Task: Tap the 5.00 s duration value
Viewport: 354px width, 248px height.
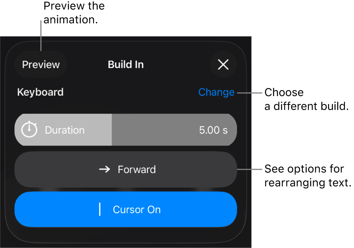Action: (x=212, y=130)
